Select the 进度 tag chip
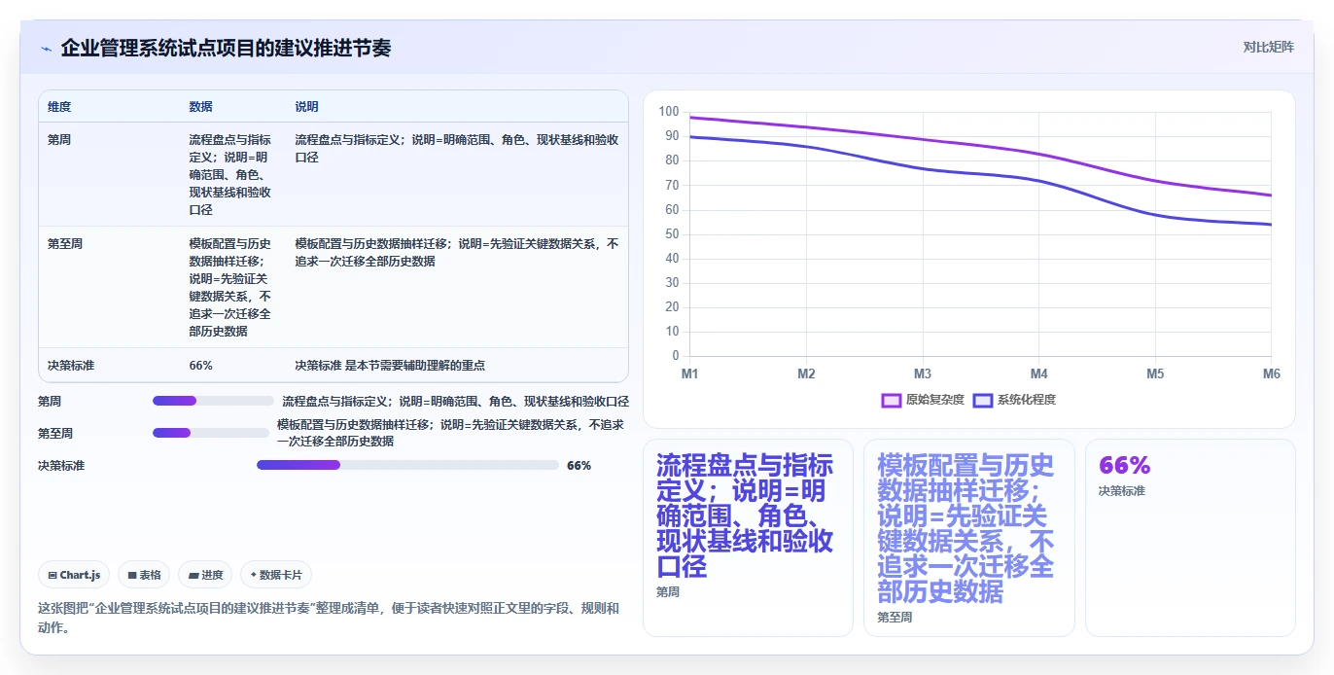 pos(205,575)
